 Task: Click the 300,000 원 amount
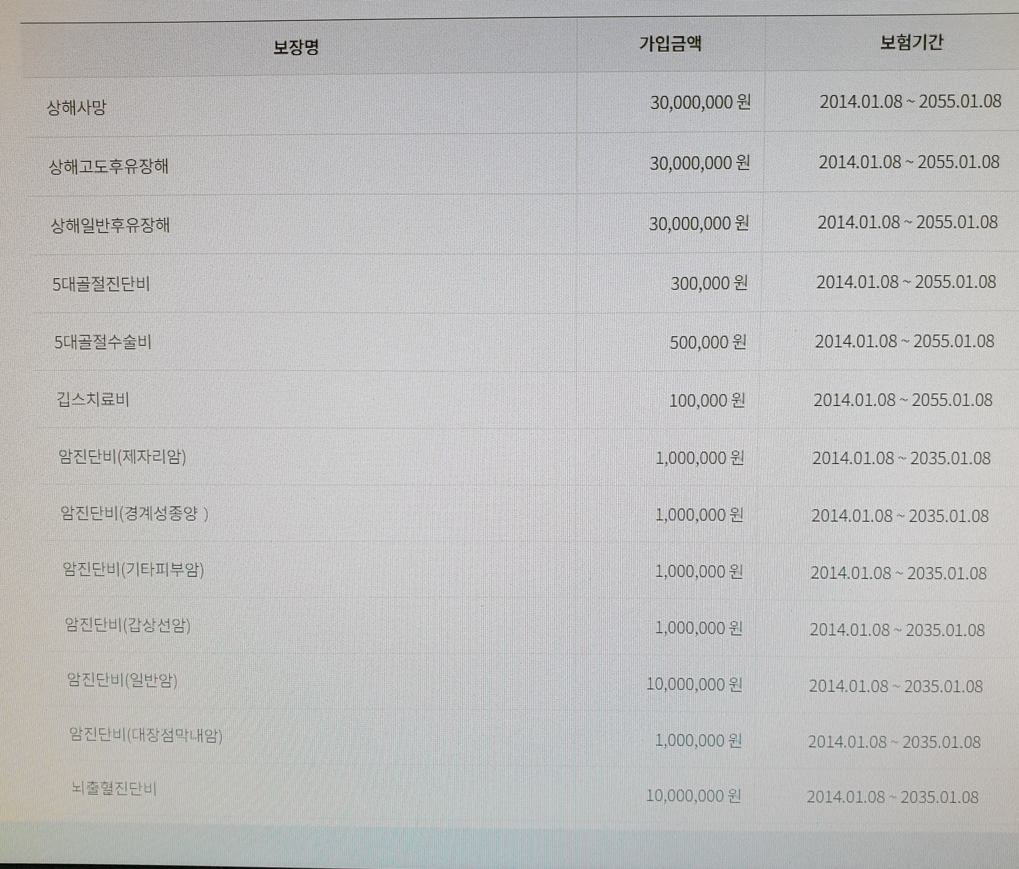(709, 284)
